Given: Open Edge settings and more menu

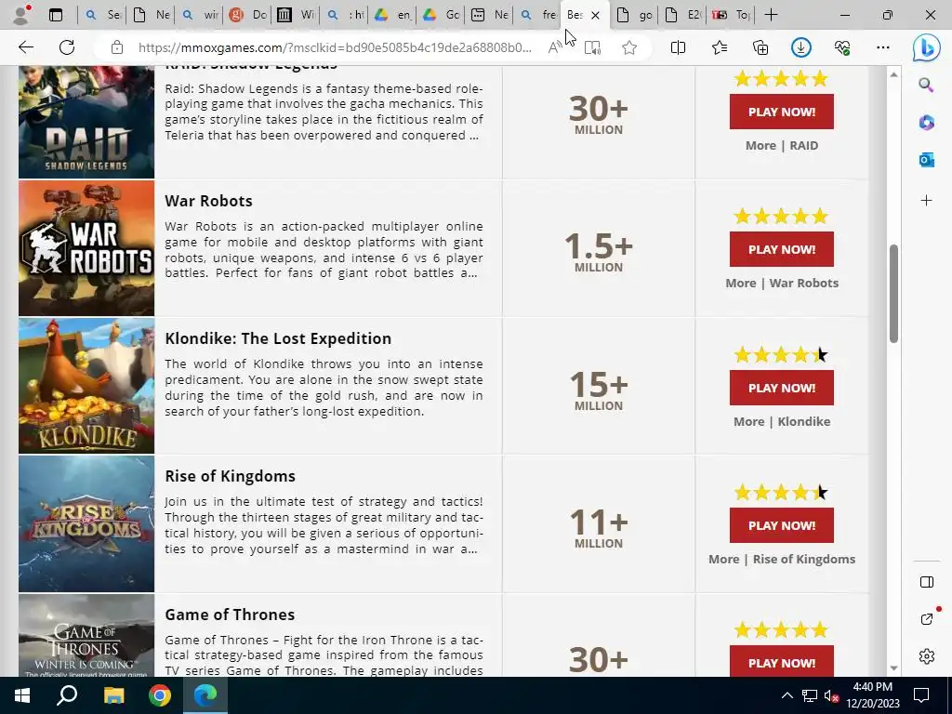Looking at the screenshot, I should point(883,47).
